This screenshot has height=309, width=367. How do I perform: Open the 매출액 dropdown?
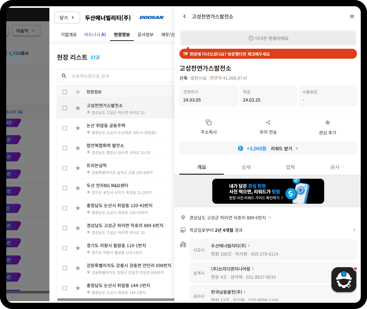point(26,31)
